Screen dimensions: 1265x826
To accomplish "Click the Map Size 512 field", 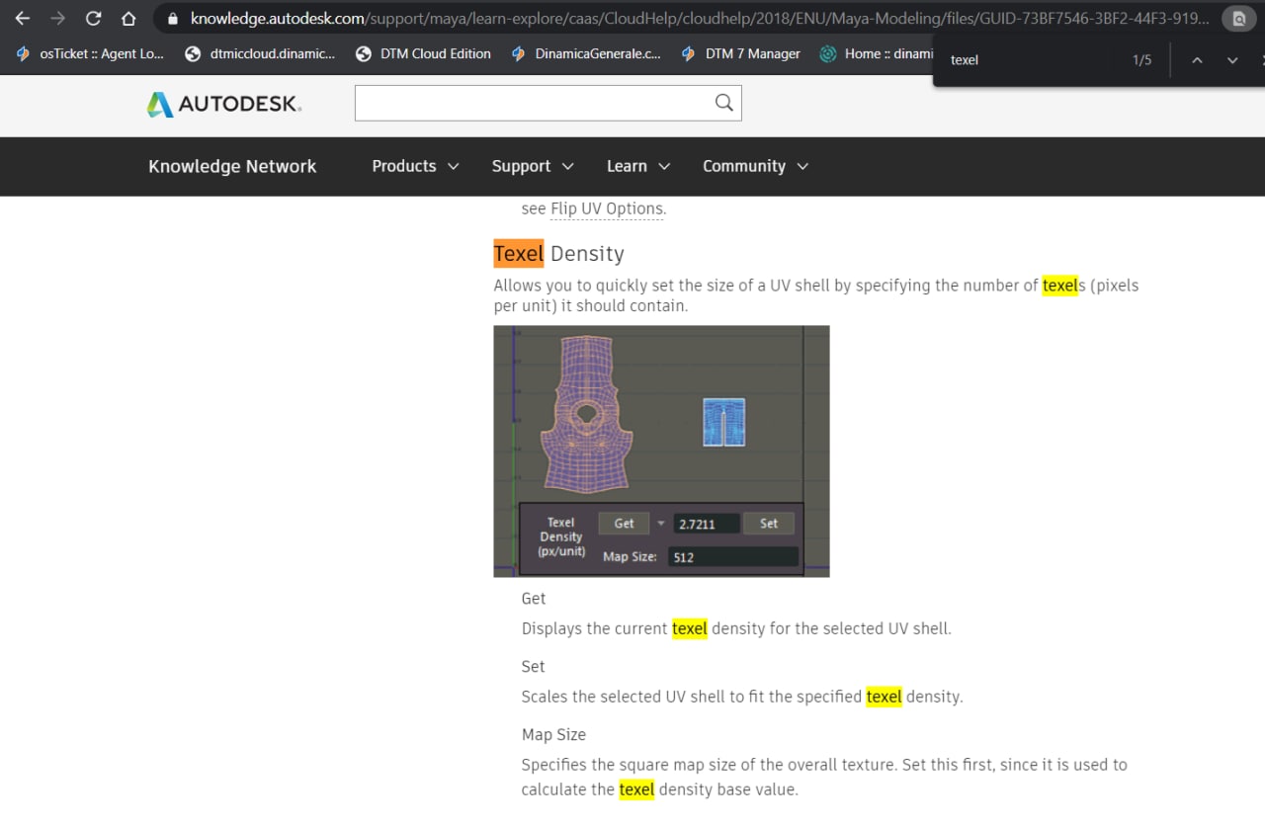I will click(x=733, y=557).
